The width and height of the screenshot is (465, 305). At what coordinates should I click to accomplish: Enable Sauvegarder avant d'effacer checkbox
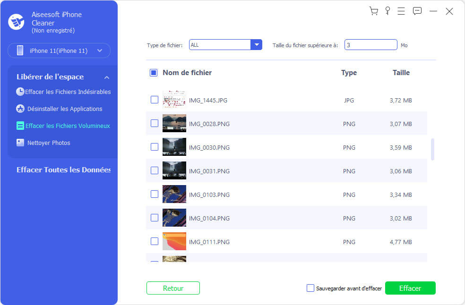point(310,288)
